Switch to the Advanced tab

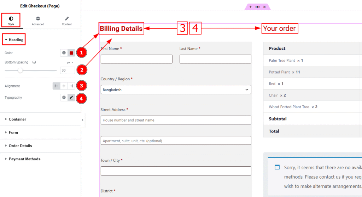pos(38,21)
